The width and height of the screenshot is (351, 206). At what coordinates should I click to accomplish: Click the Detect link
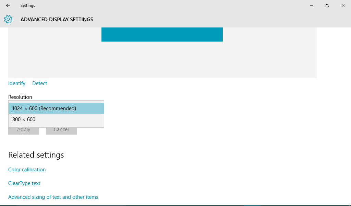40,83
